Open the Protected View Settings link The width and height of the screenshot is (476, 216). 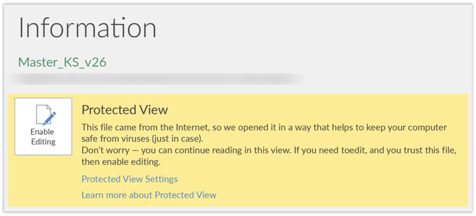click(129, 179)
